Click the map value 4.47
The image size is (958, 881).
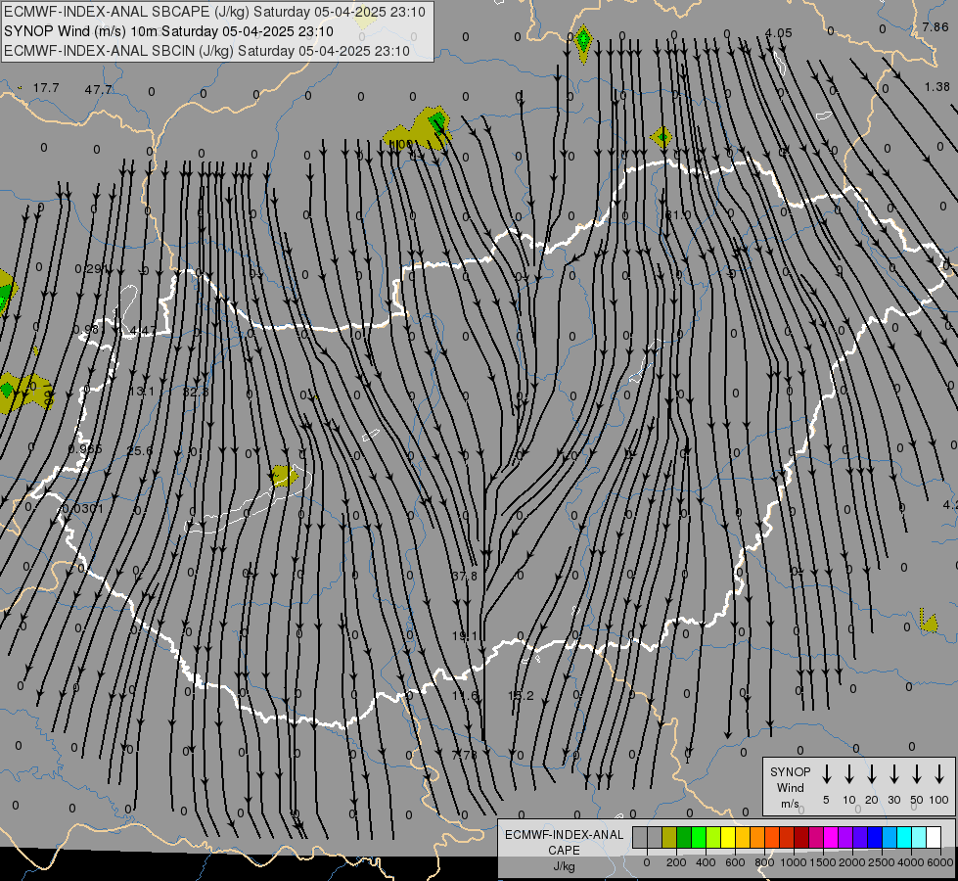tap(143, 331)
